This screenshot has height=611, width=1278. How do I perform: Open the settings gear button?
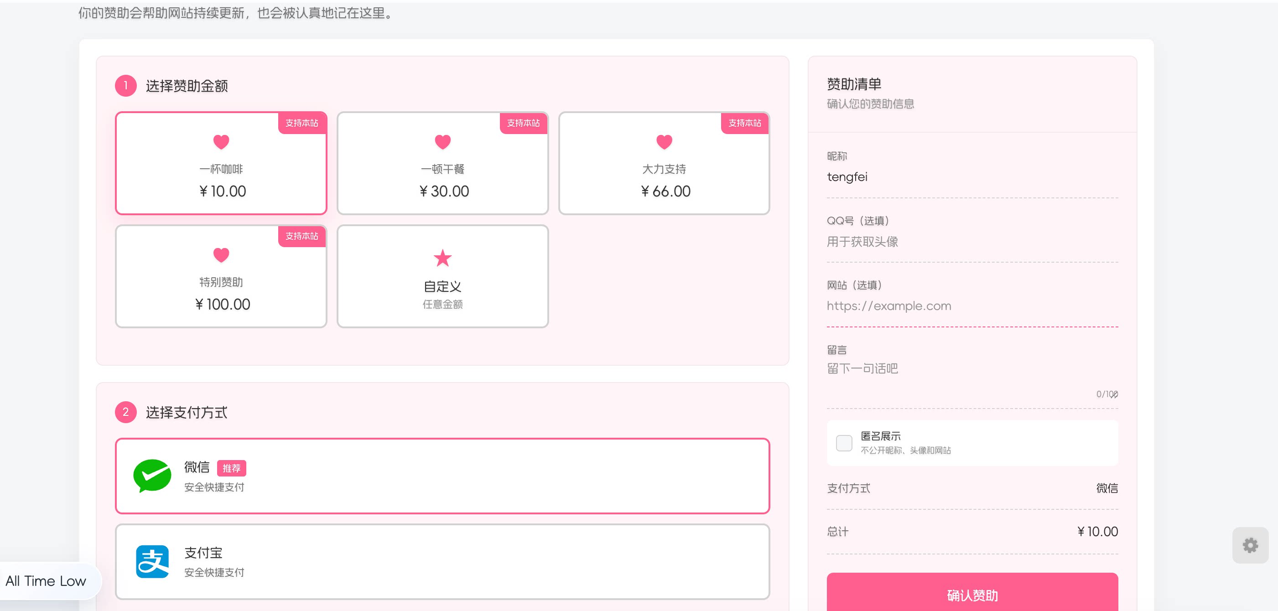[x=1250, y=545]
